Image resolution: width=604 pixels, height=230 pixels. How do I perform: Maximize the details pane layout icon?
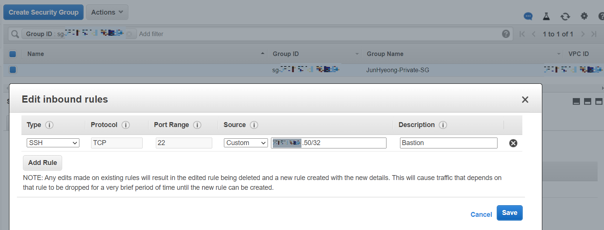(x=599, y=101)
